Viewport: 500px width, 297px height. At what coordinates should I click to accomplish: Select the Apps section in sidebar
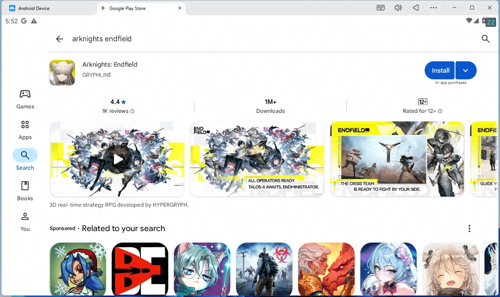point(24,130)
